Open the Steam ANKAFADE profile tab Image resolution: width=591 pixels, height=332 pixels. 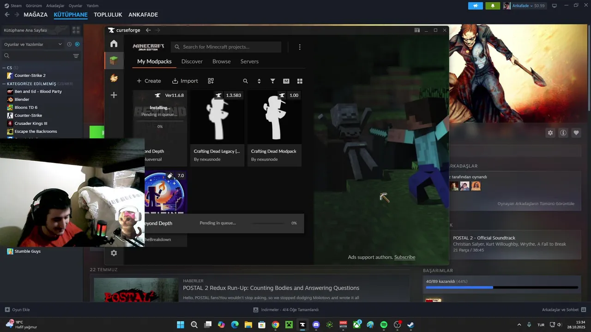click(143, 15)
